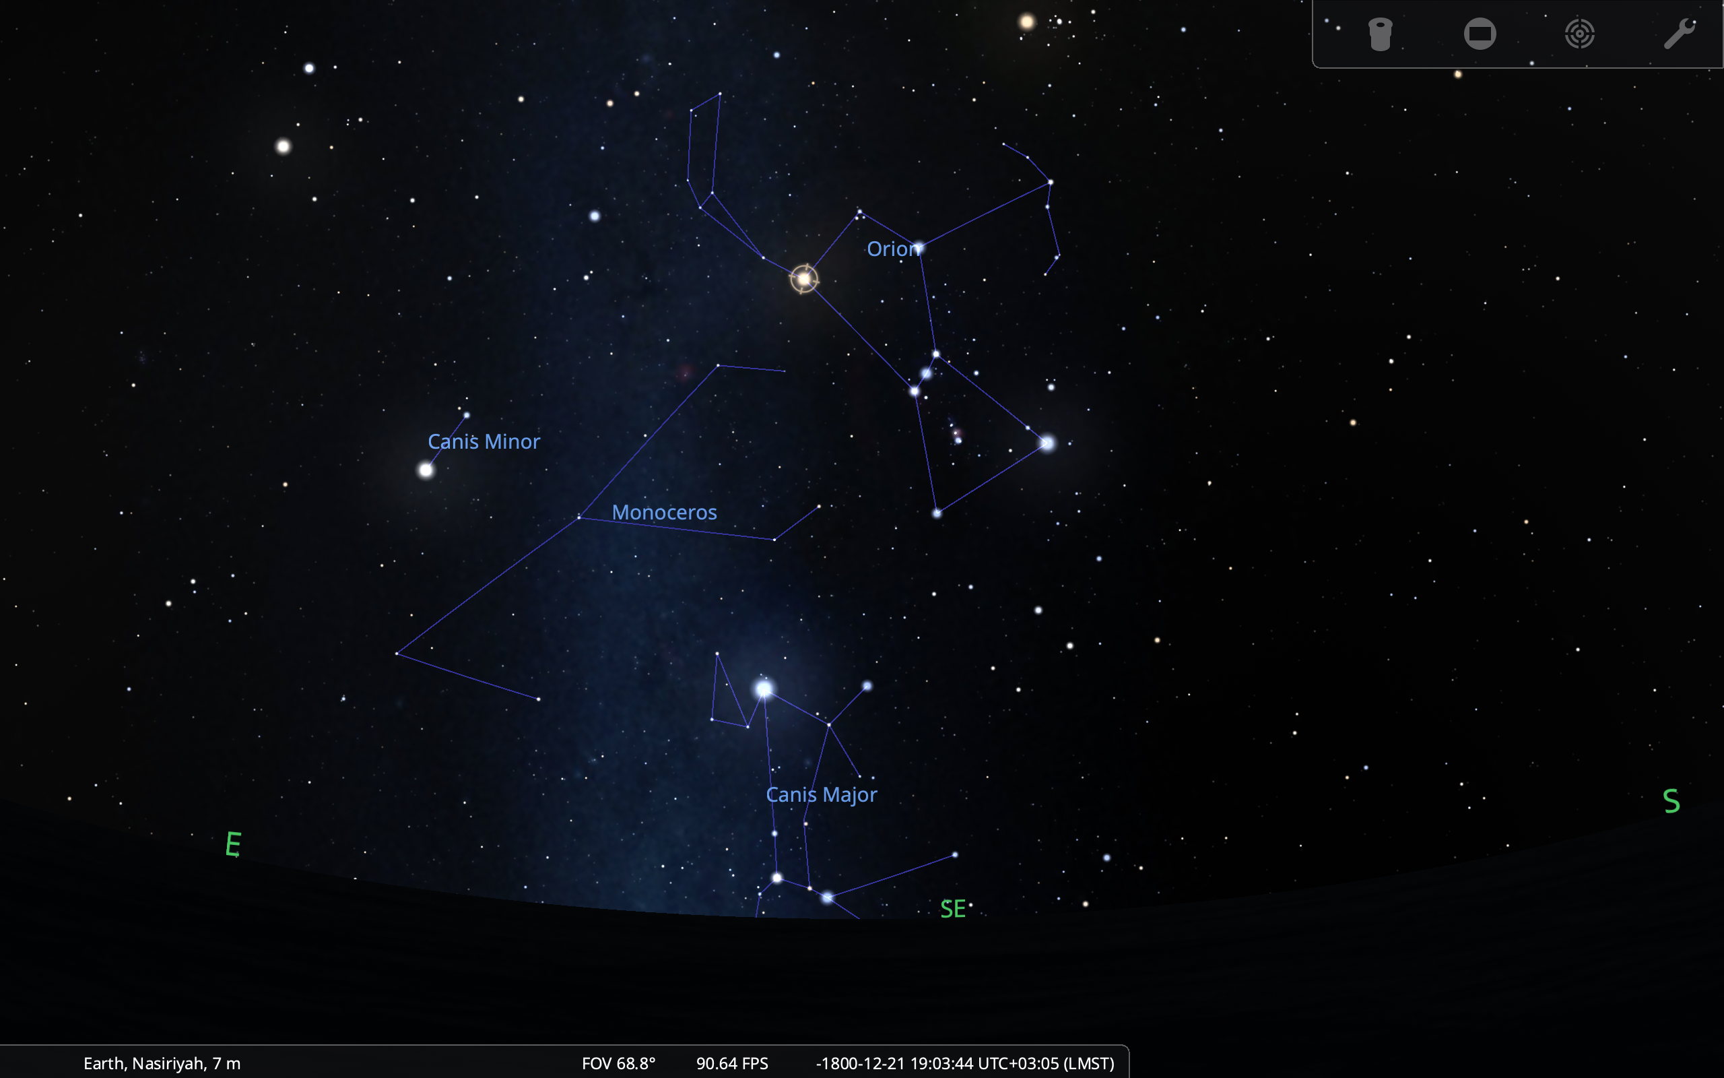The height and width of the screenshot is (1078, 1724).
Task: Click the Earth, Nasiriyah location text
Action: point(162,1063)
